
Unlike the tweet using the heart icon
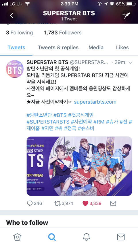tap(85, 203)
